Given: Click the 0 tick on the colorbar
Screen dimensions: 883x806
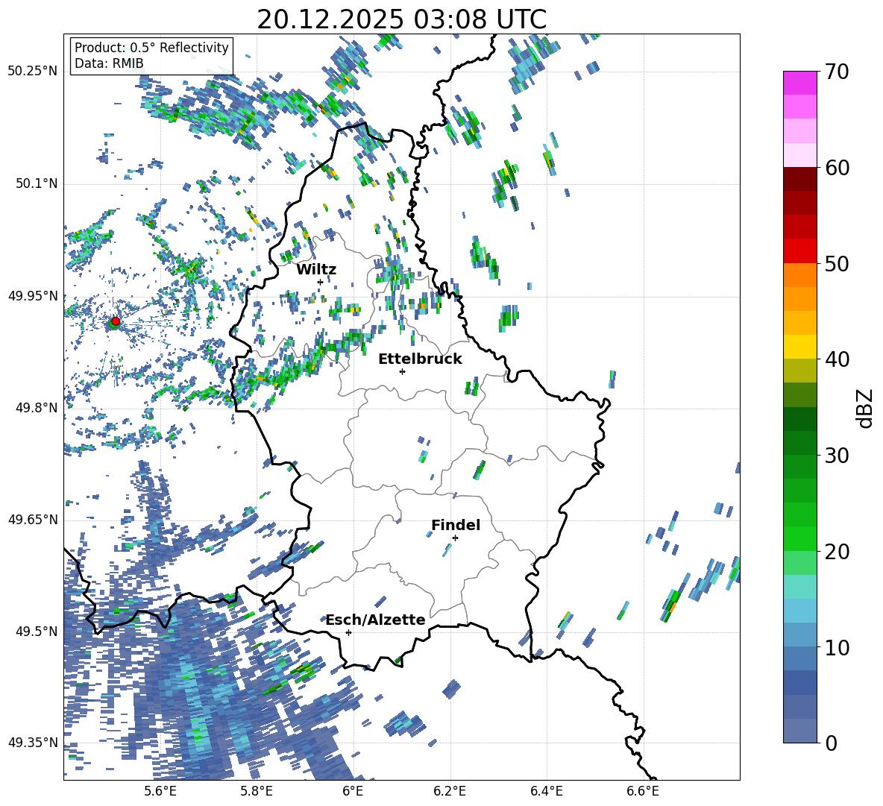Looking at the screenshot, I should point(831,743).
